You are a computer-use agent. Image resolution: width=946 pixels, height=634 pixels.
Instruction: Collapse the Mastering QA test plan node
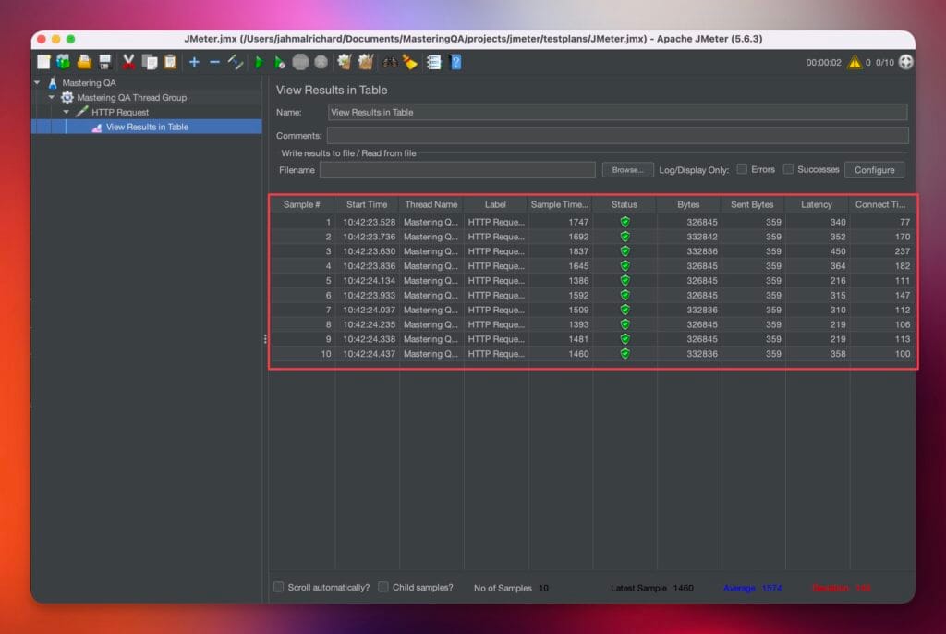[37, 83]
